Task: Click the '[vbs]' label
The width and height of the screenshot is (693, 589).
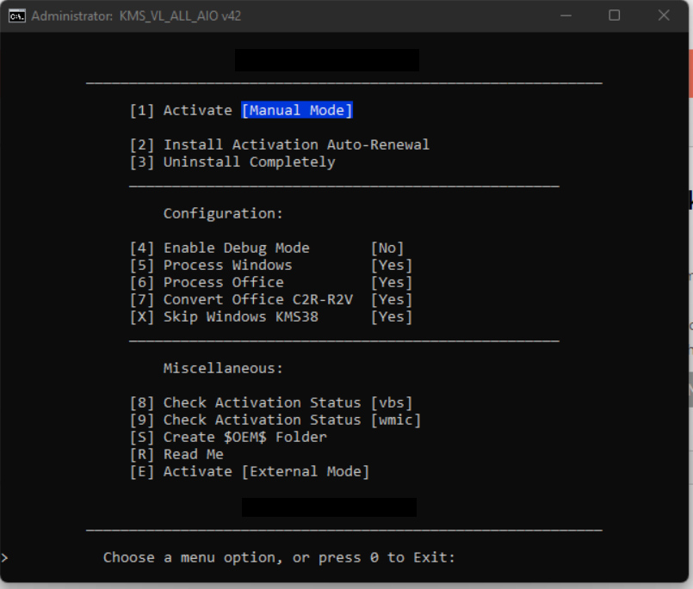Action: click(x=392, y=402)
